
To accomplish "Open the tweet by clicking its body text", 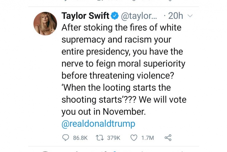I will coord(124,69).
